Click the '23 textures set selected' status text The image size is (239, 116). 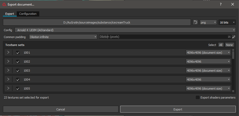point(26,98)
